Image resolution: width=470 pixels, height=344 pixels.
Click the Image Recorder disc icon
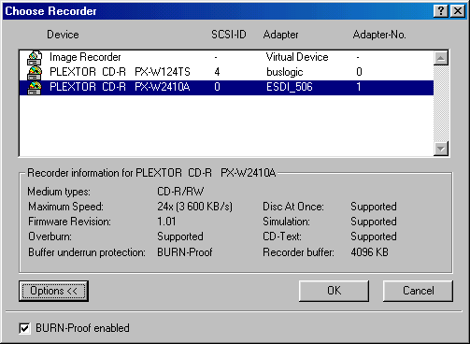tap(35, 58)
